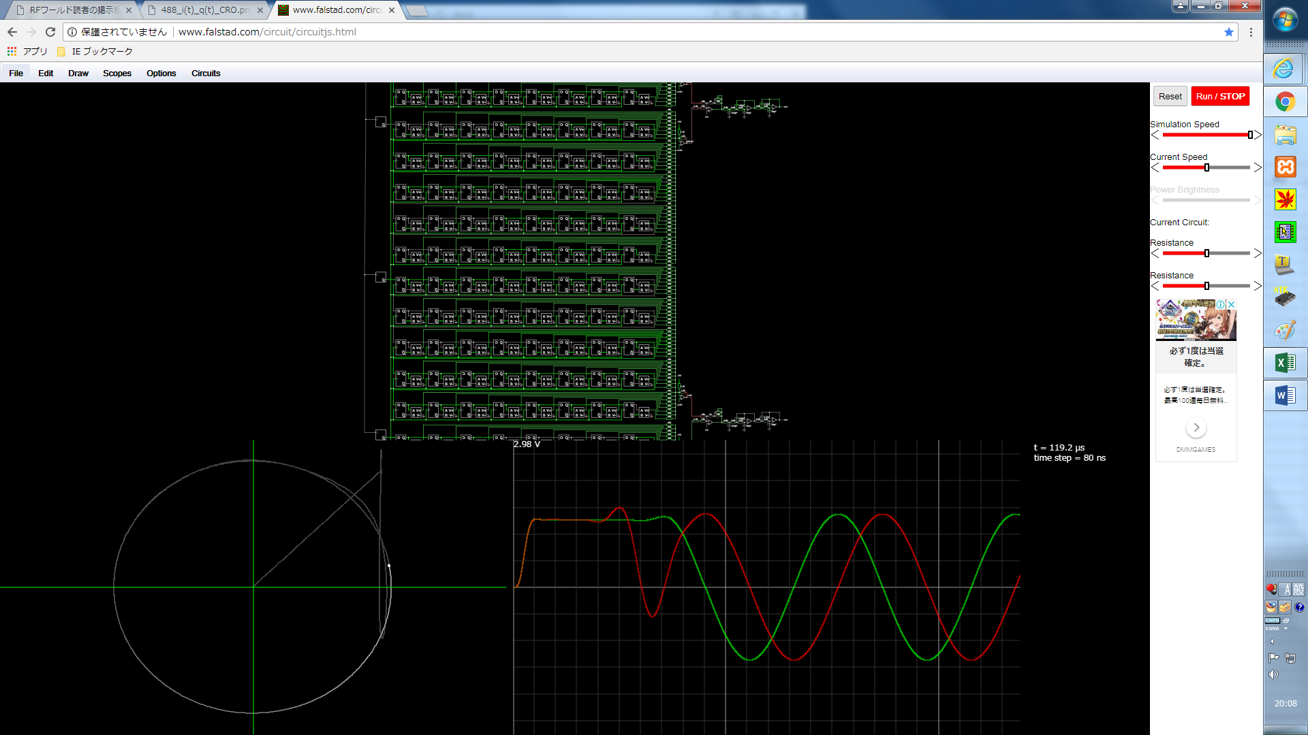Screen dimensions: 1308x735
Task: Reload the falstad circuit page
Action: pyautogui.click(x=50, y=32)
